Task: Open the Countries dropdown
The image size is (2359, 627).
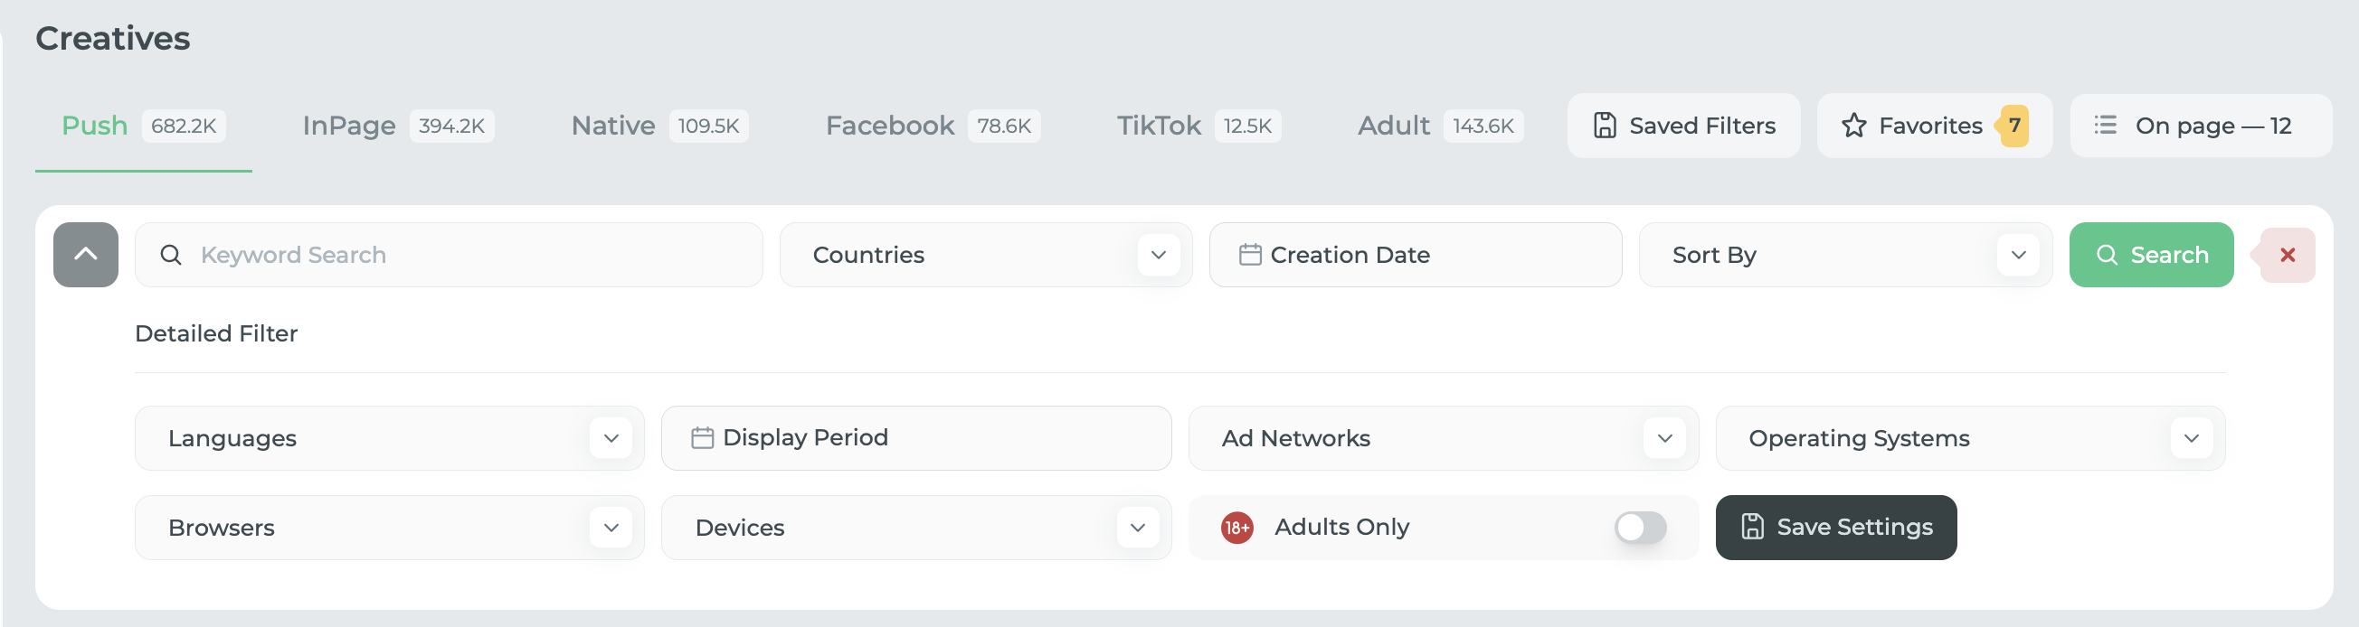Action: tap(985, 255)
